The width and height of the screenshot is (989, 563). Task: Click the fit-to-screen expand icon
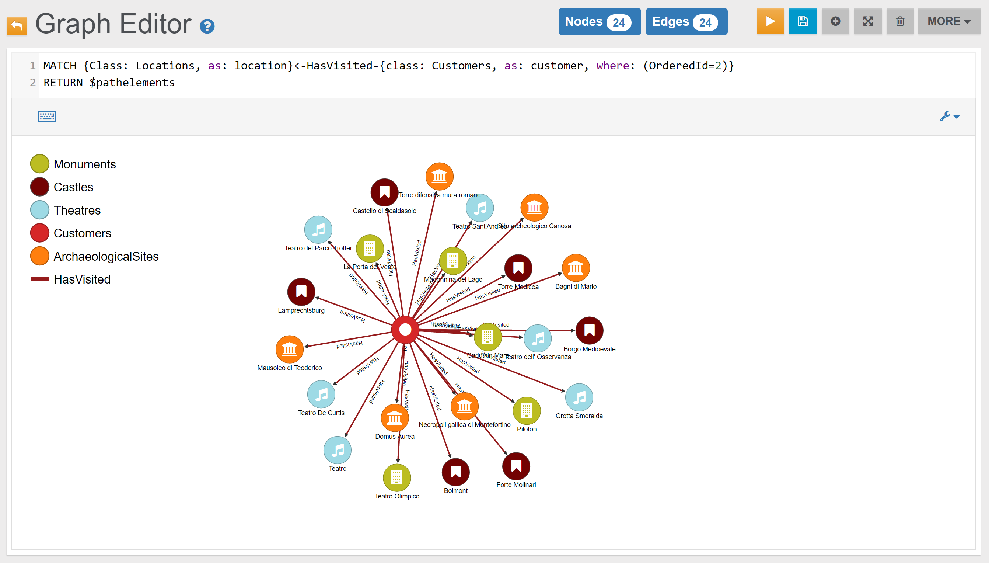[868, 21]
